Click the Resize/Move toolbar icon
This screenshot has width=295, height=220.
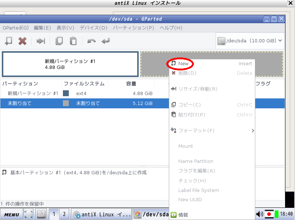click(x=40, y=41)
